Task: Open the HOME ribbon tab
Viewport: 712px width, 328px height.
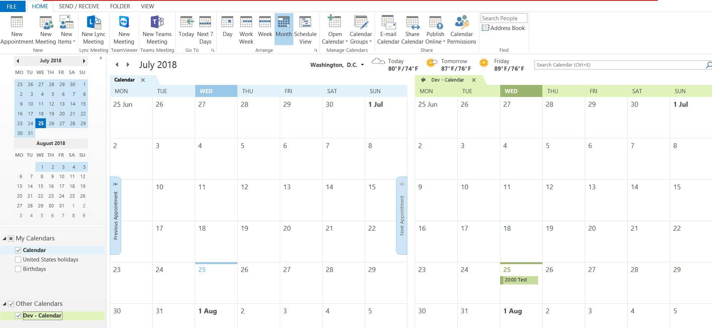Action: (40, 6)
